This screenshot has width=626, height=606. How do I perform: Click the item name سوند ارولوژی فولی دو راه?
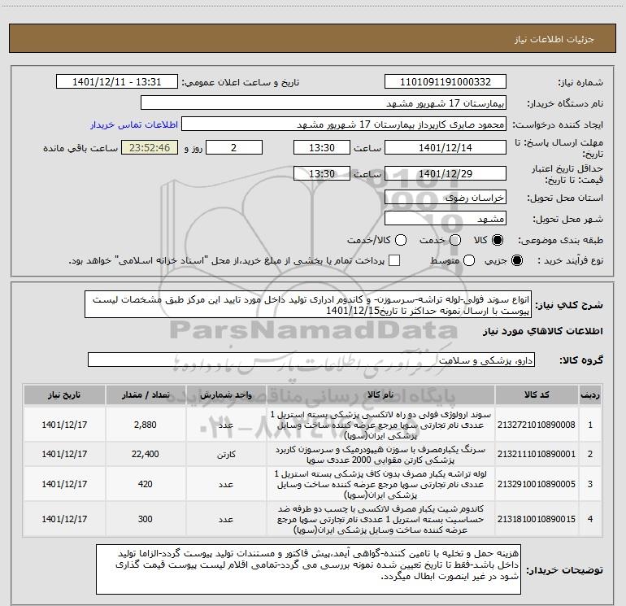[380, 425]
